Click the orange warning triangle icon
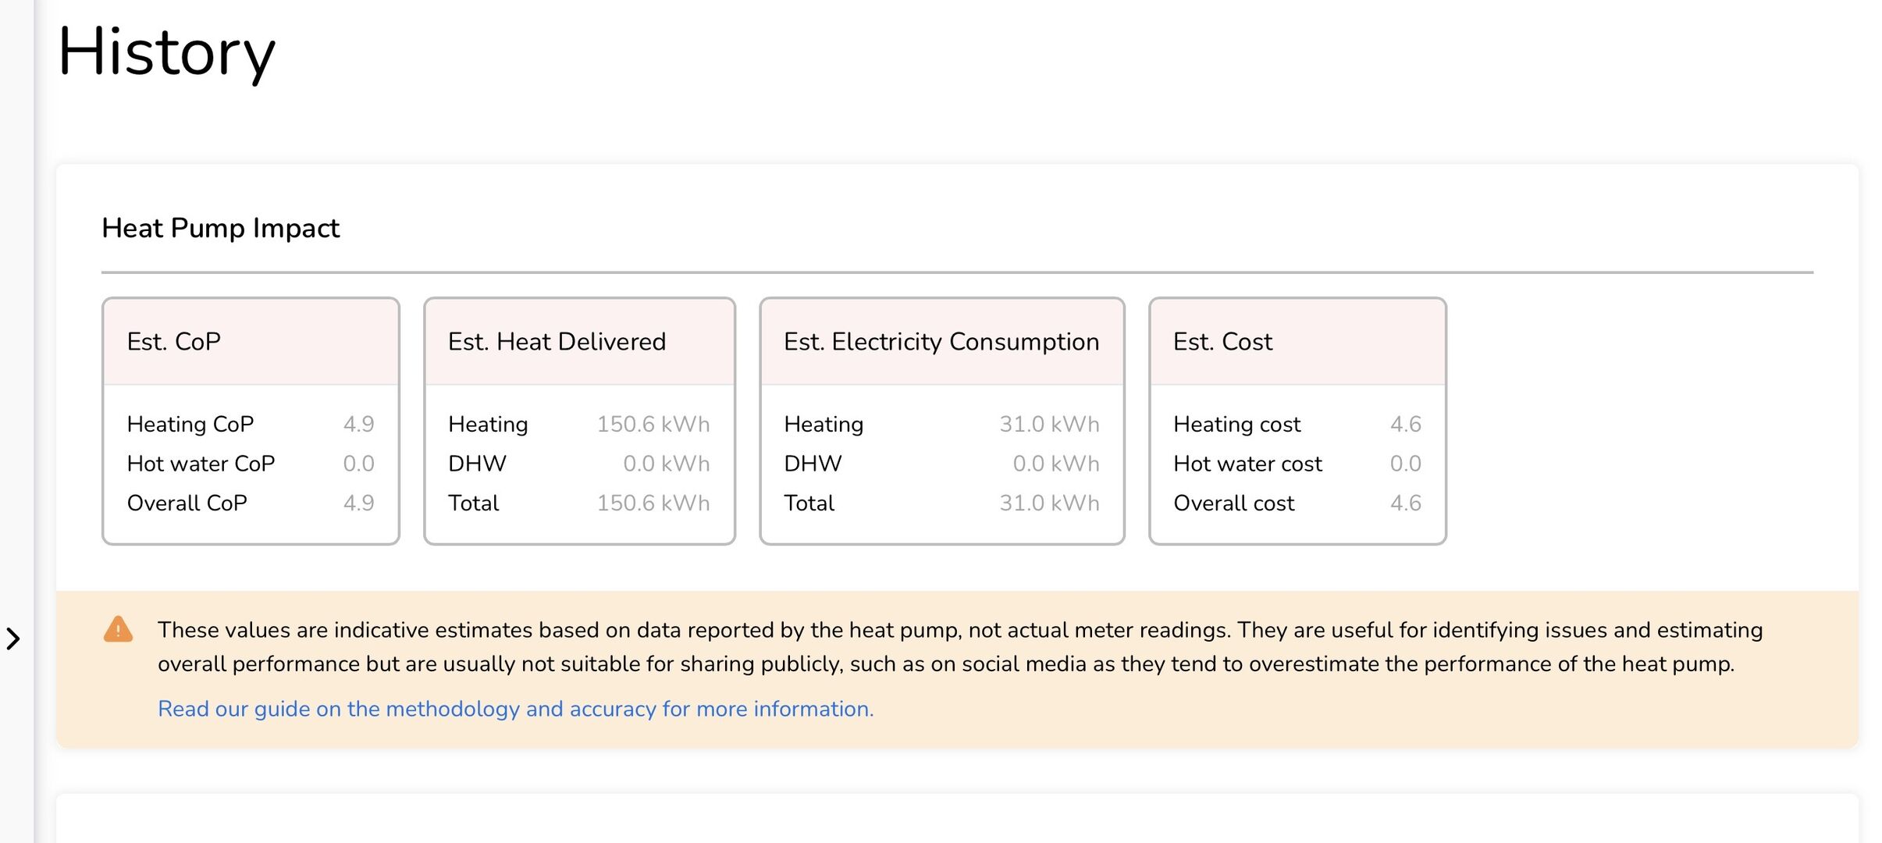1882x843 pixels. (x=118, y=629)
